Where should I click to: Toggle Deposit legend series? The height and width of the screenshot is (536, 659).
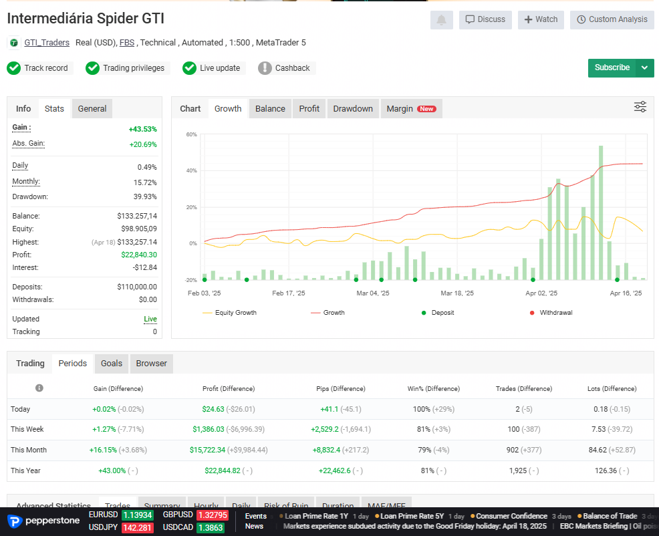pos(438,312)
